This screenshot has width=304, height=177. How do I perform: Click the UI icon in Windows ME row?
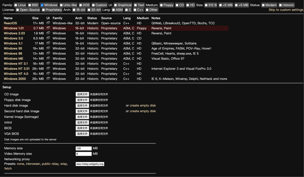[48, 58]
